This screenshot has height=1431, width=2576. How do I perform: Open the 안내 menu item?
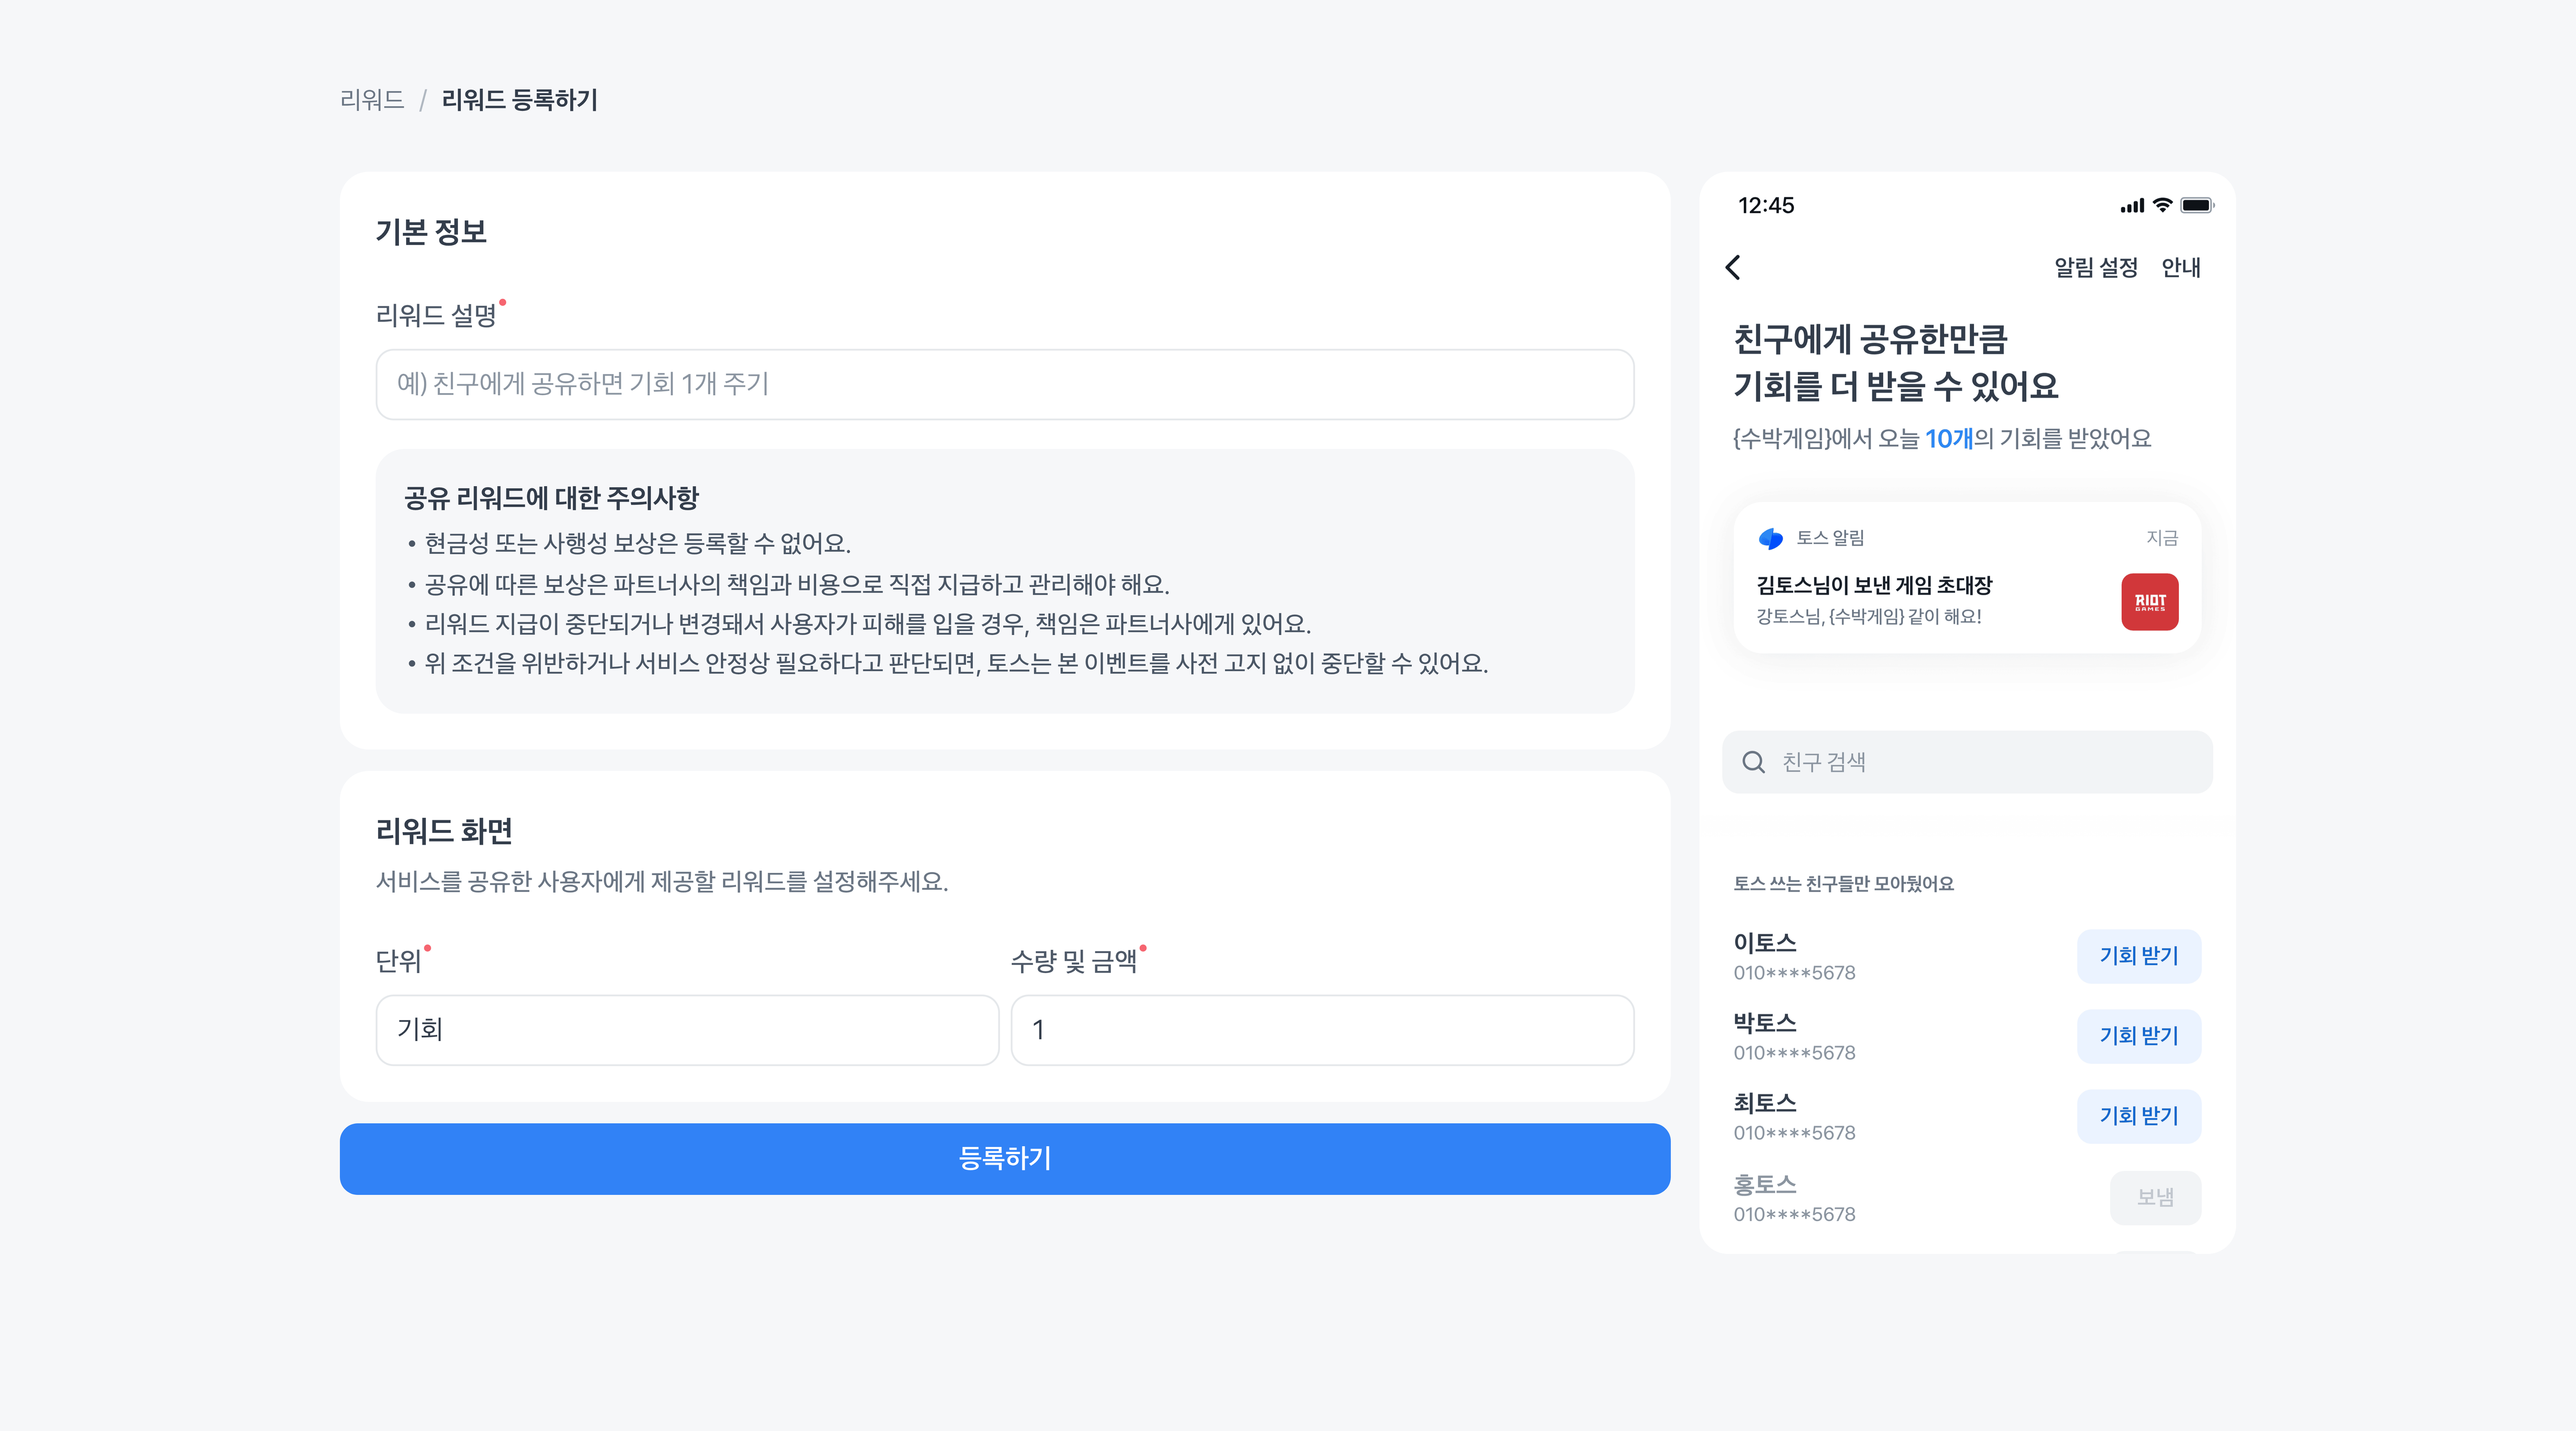click(2180, 267)
